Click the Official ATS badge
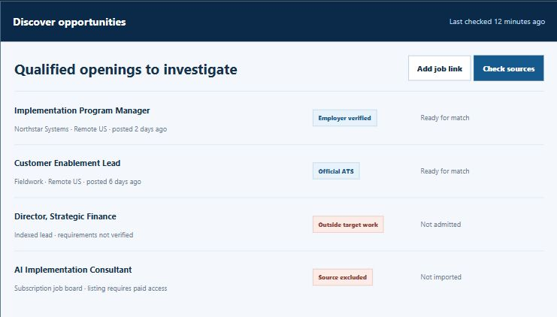Viewport: 557px width, 317px height. [336, 171]
